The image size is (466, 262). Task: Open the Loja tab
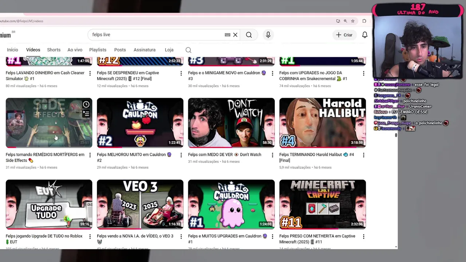[169, 50]
